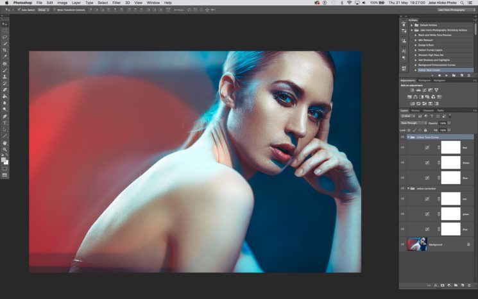
Task: Create new action set folder icon
Action: (x=454, y=75)
